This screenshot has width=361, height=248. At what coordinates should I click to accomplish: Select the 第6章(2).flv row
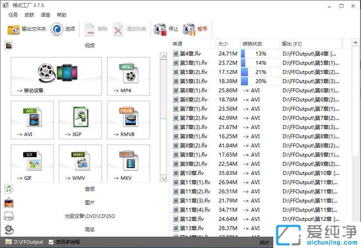256,100
